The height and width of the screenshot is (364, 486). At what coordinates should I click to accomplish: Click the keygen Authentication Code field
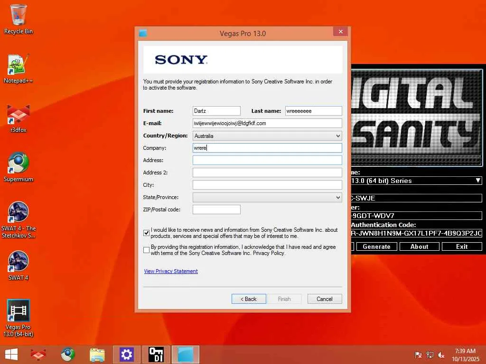tap(417, 233)
